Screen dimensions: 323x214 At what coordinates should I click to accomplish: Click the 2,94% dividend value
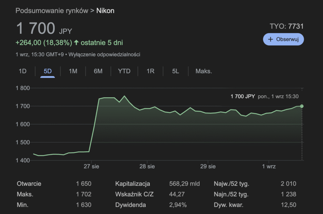tap(178, 205)
